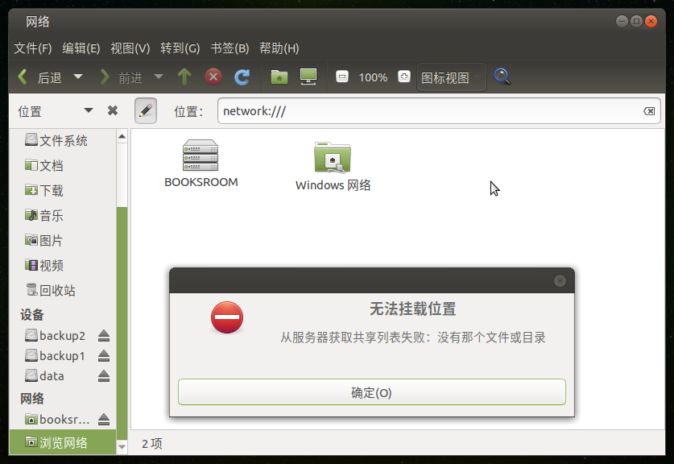Click the 无法挂载位置 dialog heading

(412, 309)
